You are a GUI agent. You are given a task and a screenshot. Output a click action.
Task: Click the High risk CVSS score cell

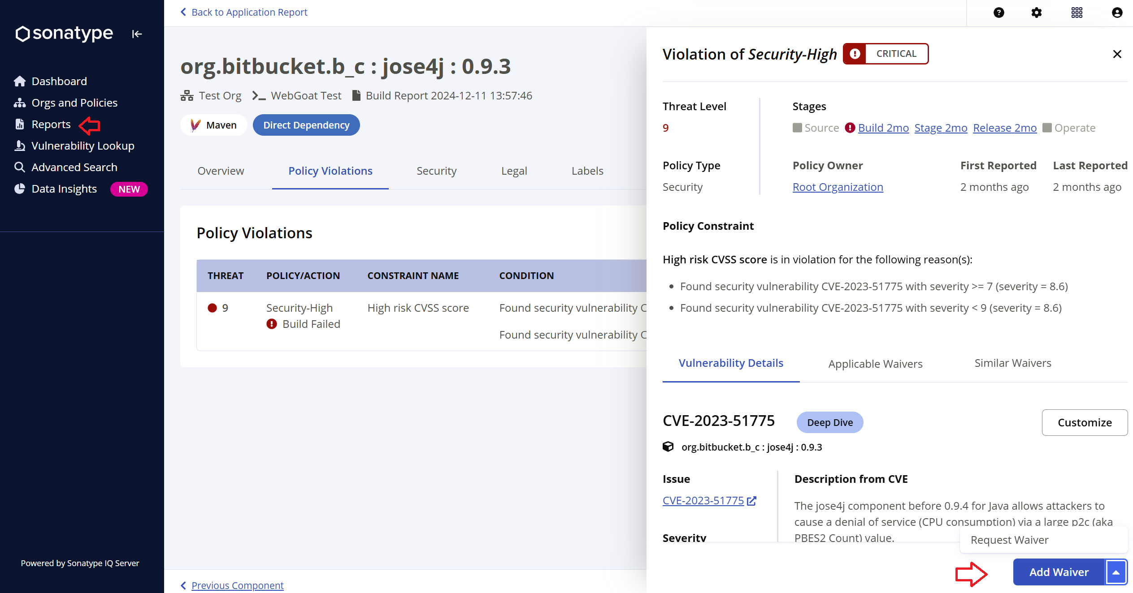coord(418,308)
